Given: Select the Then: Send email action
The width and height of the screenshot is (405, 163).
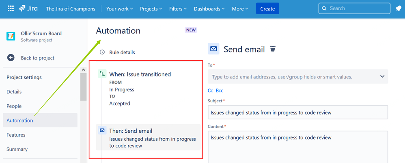Looking at the screenshot, I should [x=148, y=137].
